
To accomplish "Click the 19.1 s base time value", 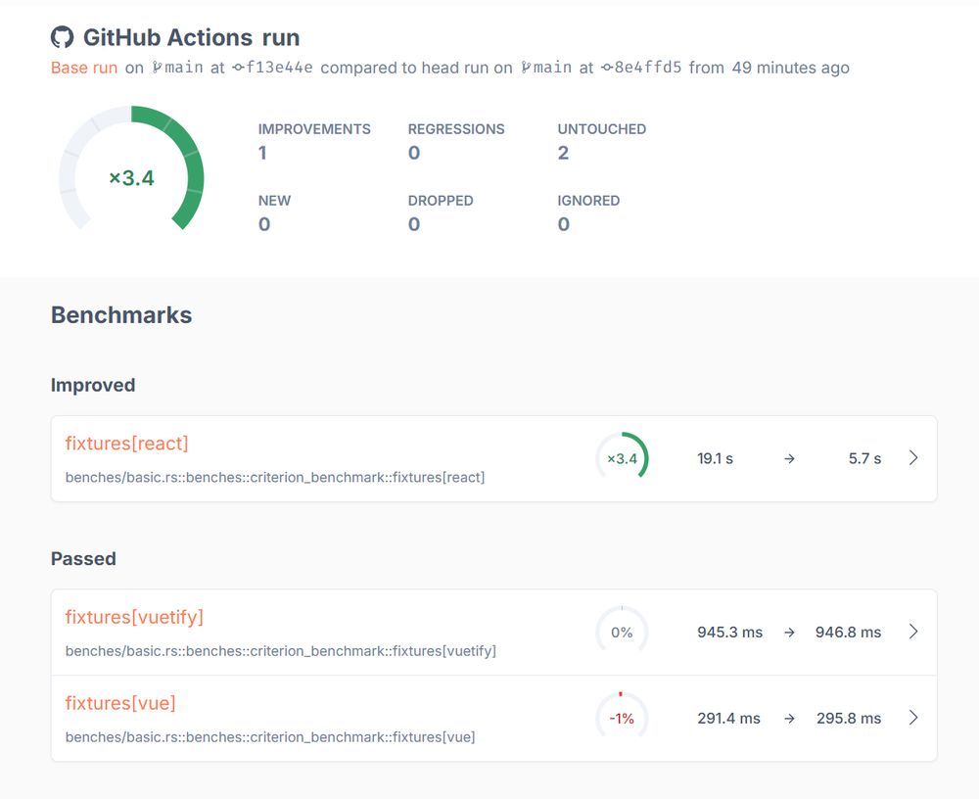I will point(715,458).
